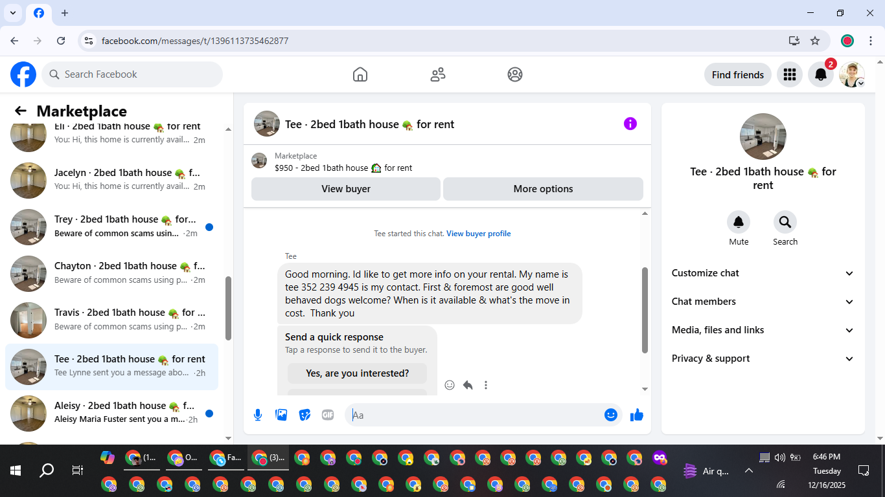This screenshot has width=885, height=497.
Task: Open the Windows Start menu
Action: [x=16, y=470]
